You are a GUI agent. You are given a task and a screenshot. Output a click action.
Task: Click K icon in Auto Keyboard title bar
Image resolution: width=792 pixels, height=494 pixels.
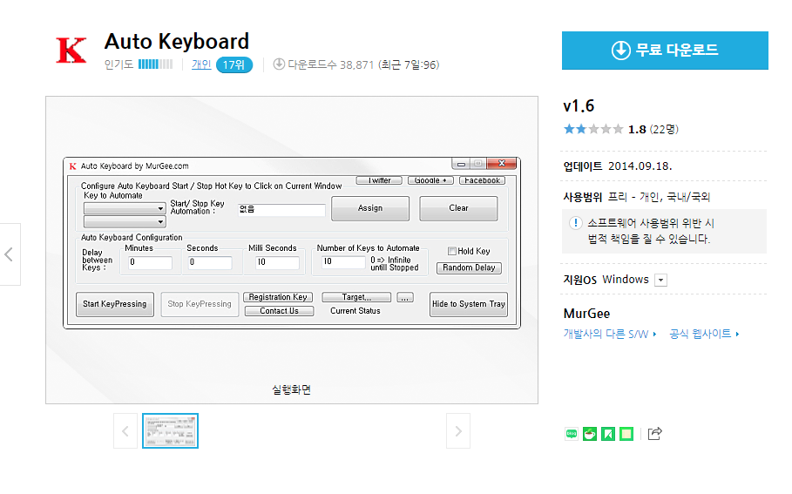coord(72,166)
